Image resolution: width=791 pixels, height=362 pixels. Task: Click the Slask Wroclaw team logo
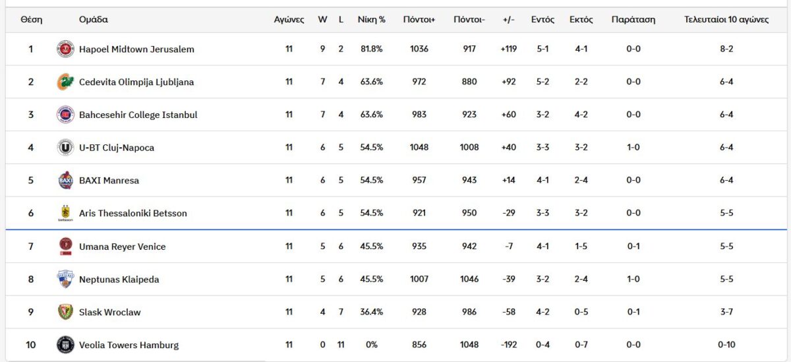[65, 312]
